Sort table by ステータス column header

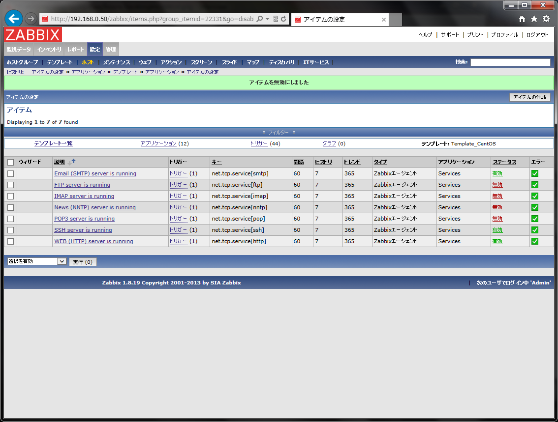pyautogui.click(x=504, y=162)
